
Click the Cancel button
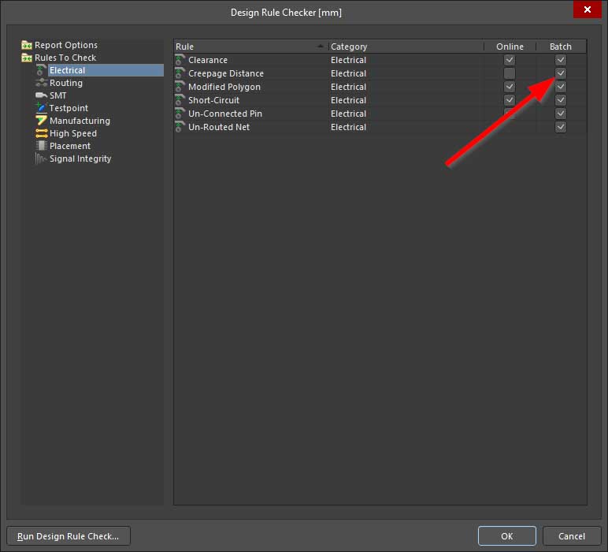pos(571,536)
